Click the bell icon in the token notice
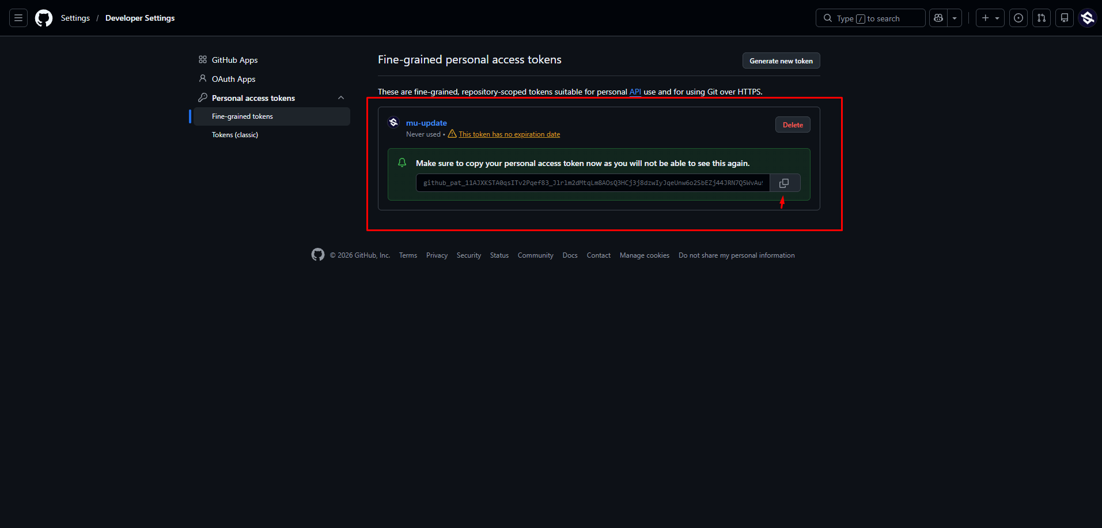1102x528 pixels. 402,163
